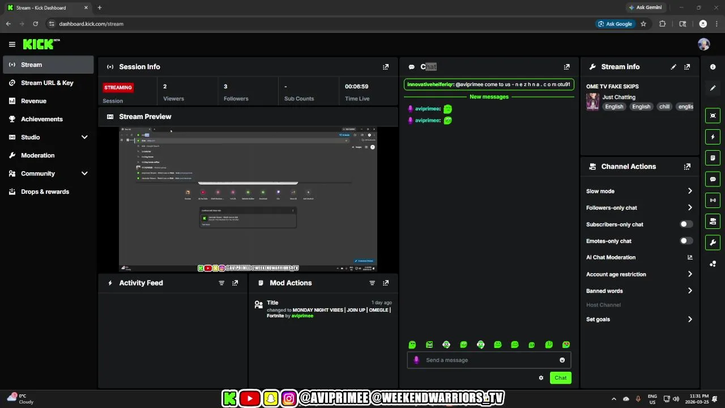Screen dimensions: 725x408
Task: Open the weather widget in taskbar
Action: [x=20, y=399]
